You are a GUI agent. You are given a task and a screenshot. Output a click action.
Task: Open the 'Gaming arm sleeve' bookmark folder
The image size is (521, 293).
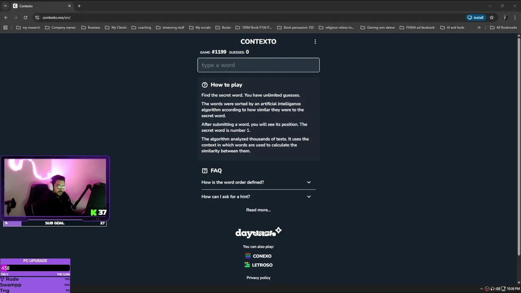coord(377,28)
